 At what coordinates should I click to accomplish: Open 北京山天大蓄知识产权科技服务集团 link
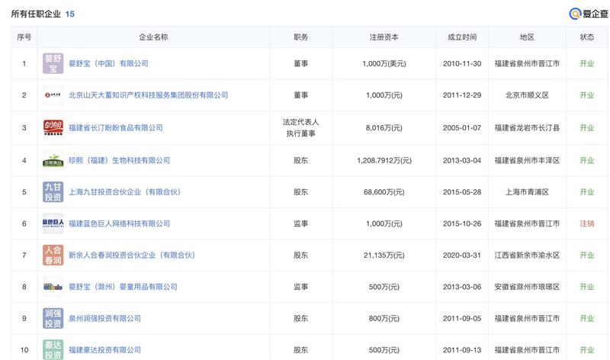point(148,95)
